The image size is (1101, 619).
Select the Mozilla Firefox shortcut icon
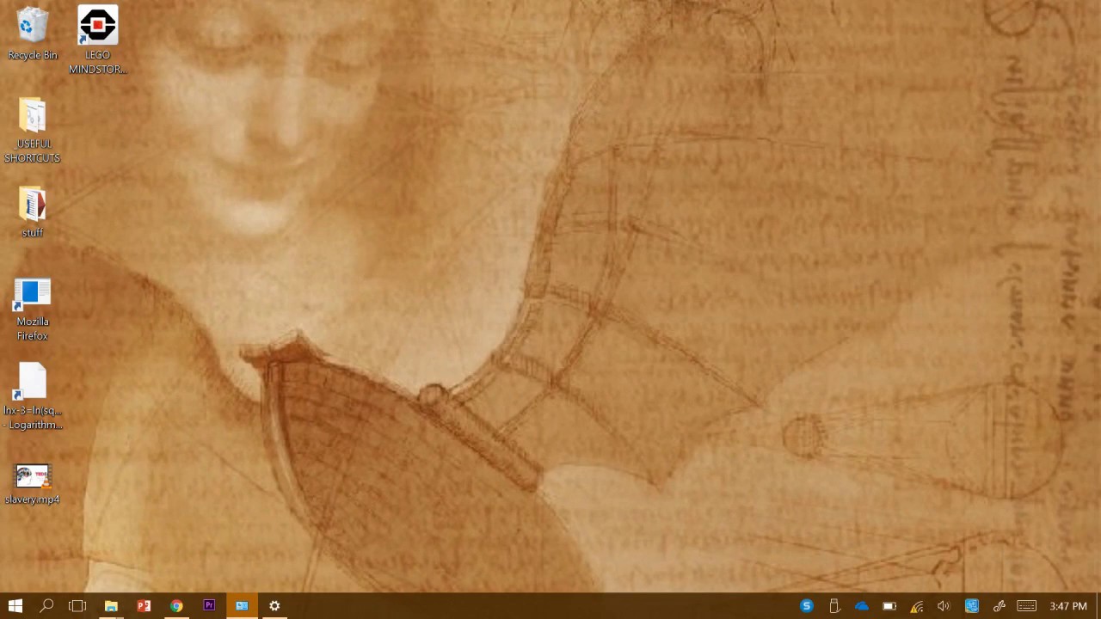click(33, 309)
